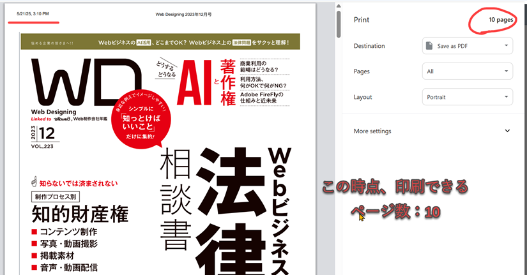This screenshot has width=527, height=275.
Task: Open the Layout dropdown set to Portrait
Action: (467, 97)
